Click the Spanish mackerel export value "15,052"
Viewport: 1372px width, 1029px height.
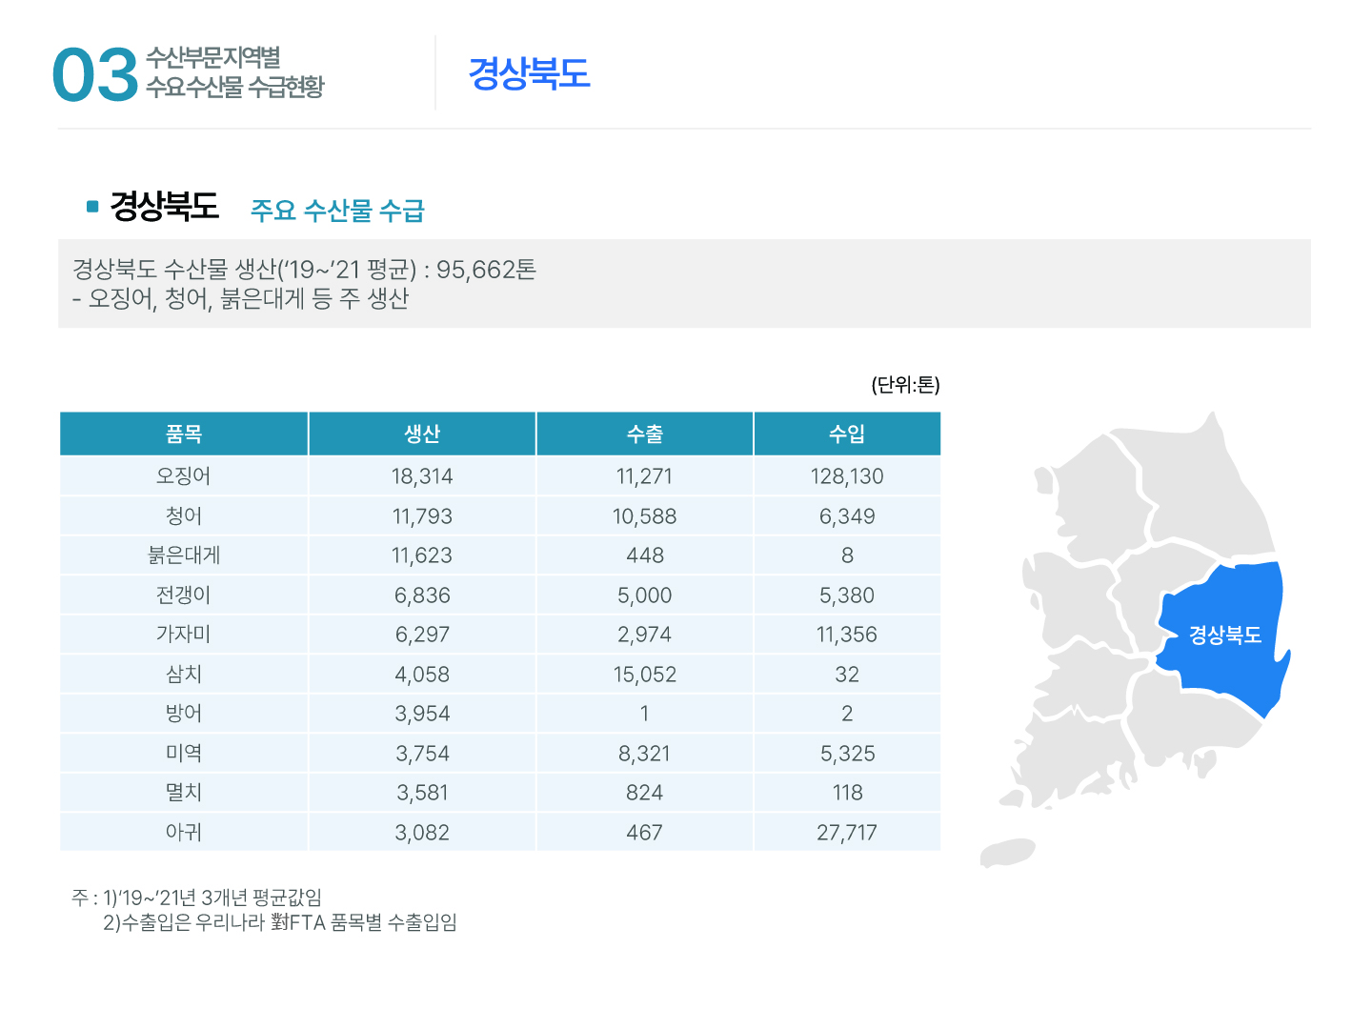point(645,675)
